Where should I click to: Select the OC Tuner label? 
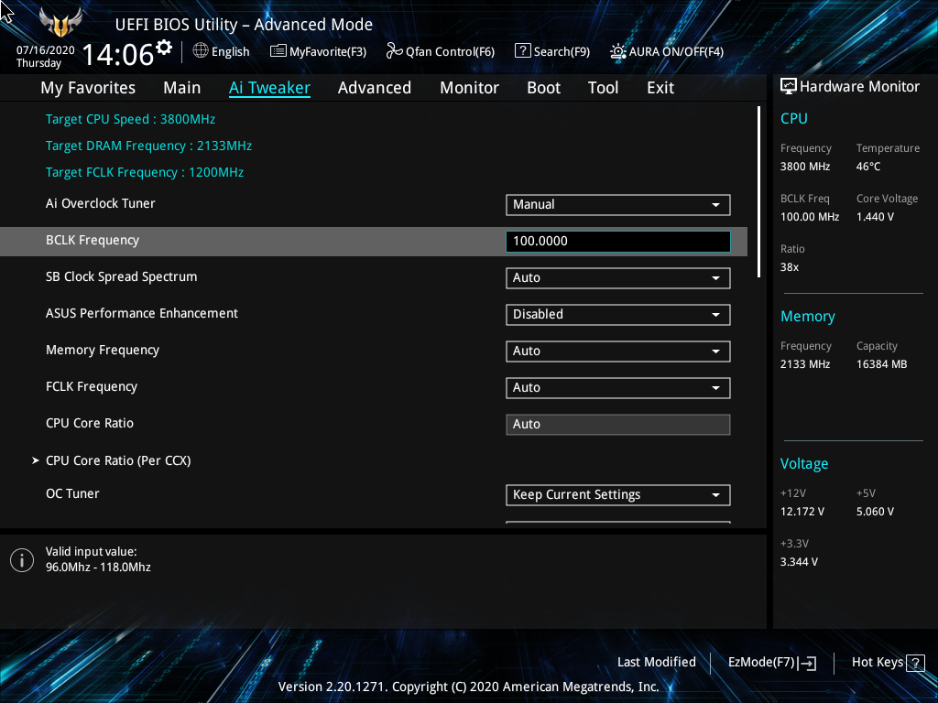72,493
